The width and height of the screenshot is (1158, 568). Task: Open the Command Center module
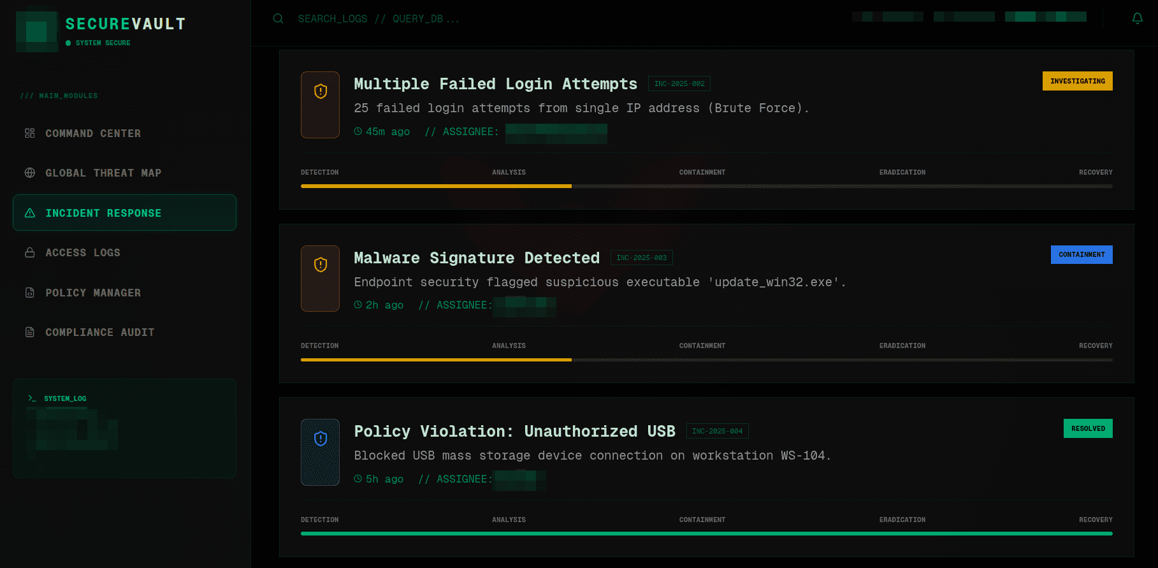click(x=92, y=133)
